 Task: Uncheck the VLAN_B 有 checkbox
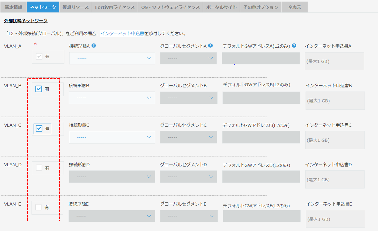[39, 89]
